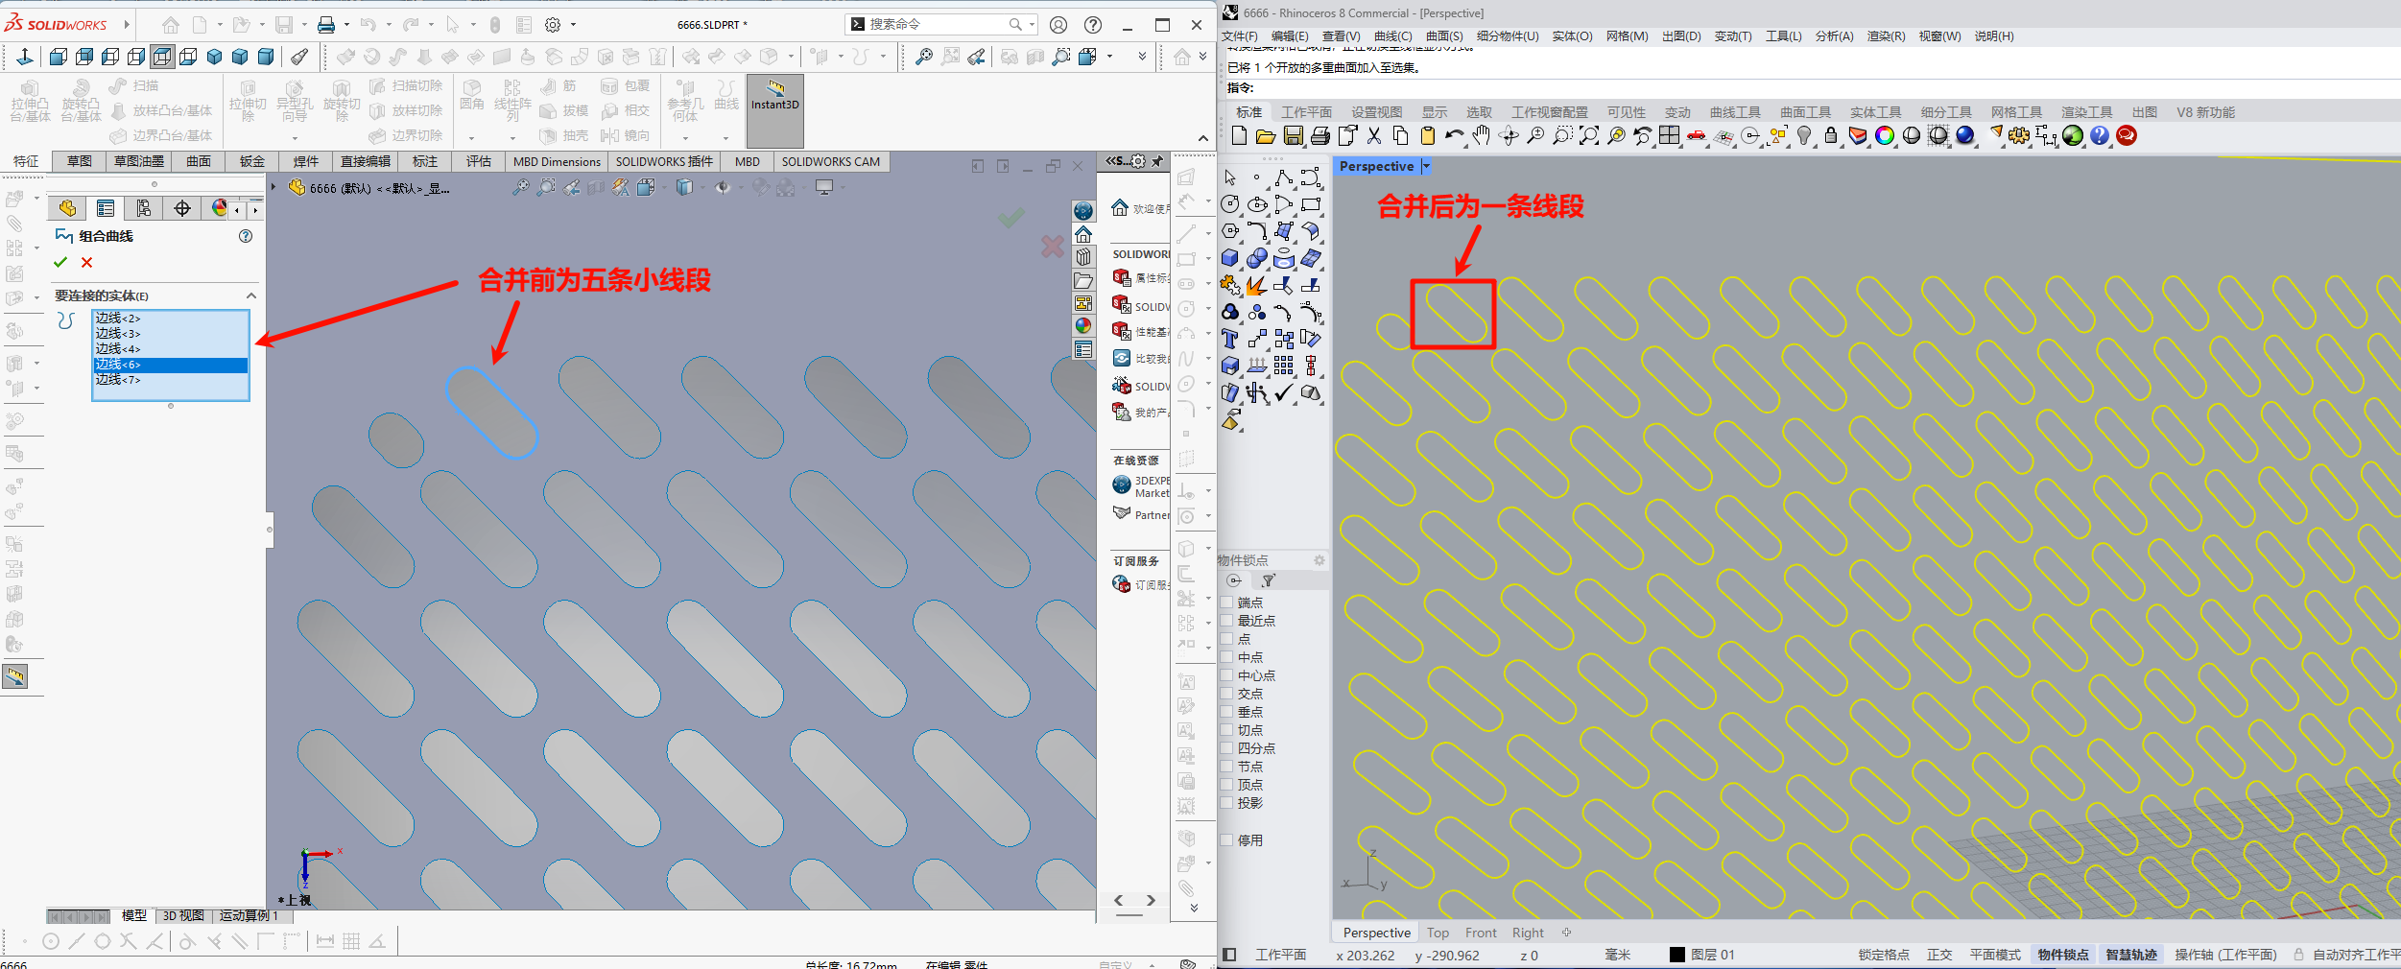Click the Normal To view icon in SolidWorks
Image resolution: width=2401 pixels, height=969 pixels.
click(x=25, y=58)
